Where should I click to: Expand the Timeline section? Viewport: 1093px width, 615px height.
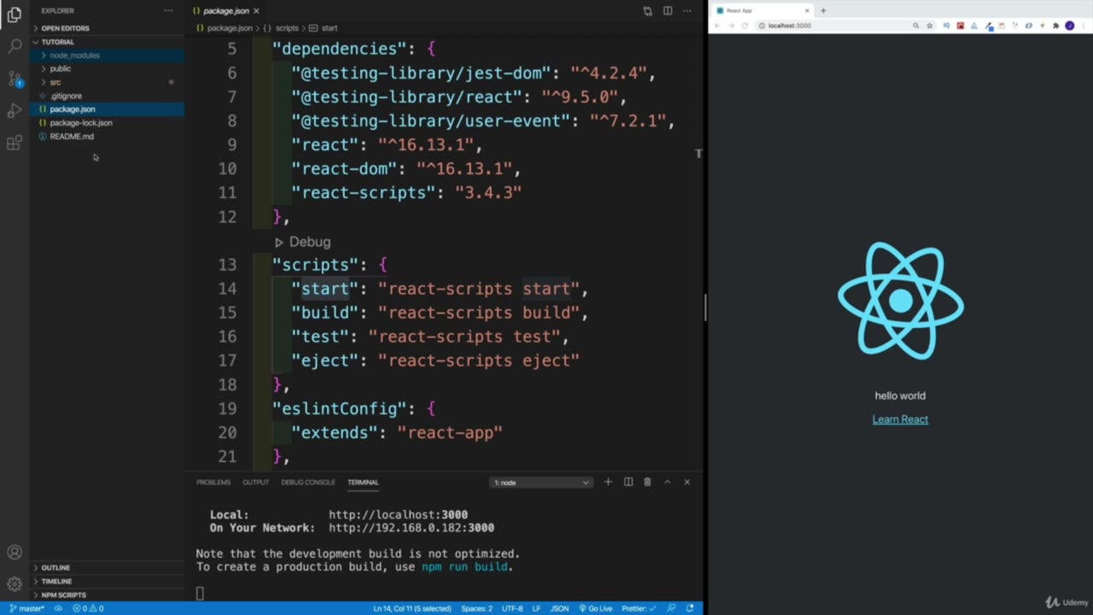(107, 581)
